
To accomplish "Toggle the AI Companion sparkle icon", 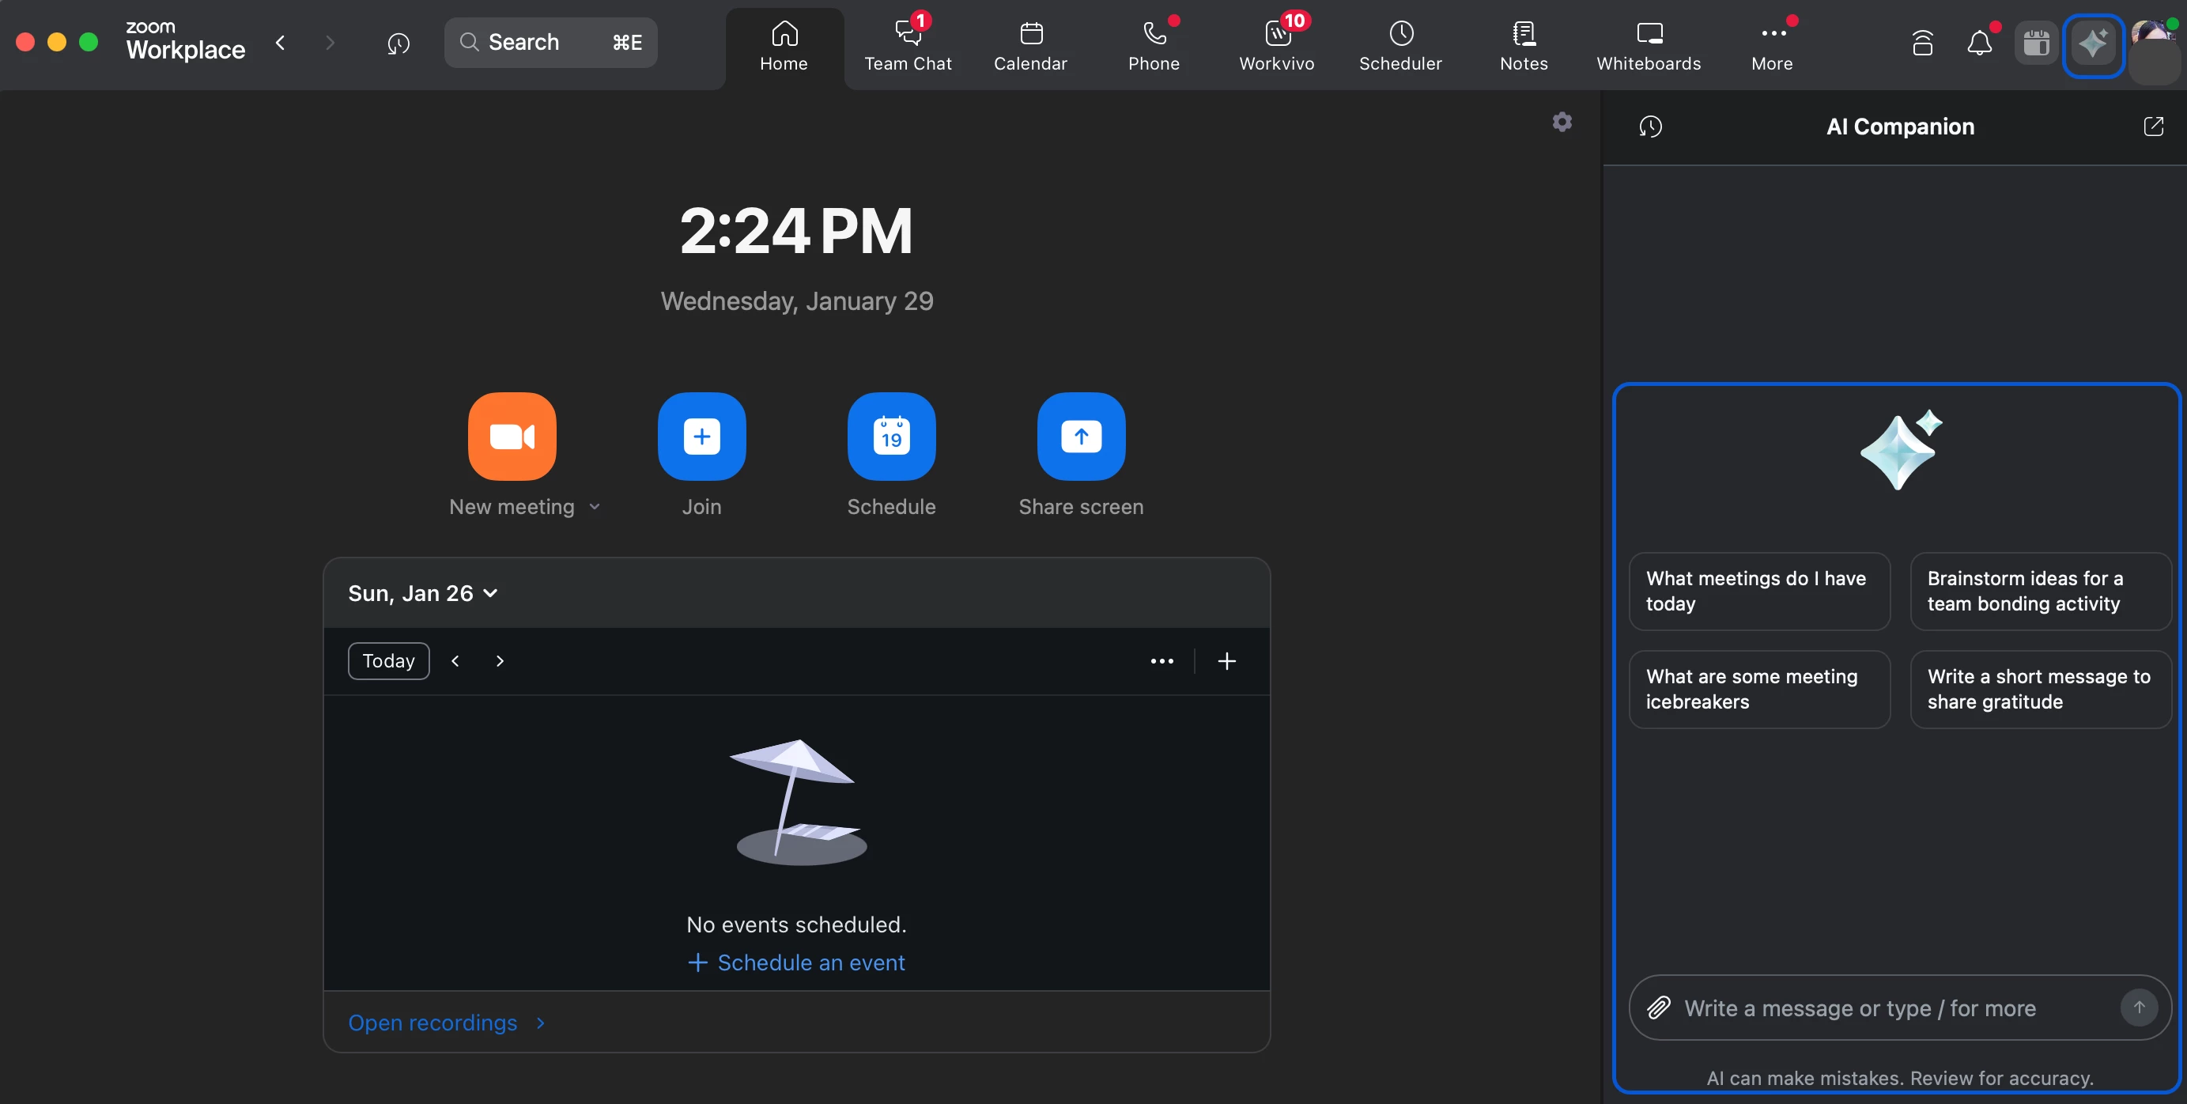I will pos(2093,43).
